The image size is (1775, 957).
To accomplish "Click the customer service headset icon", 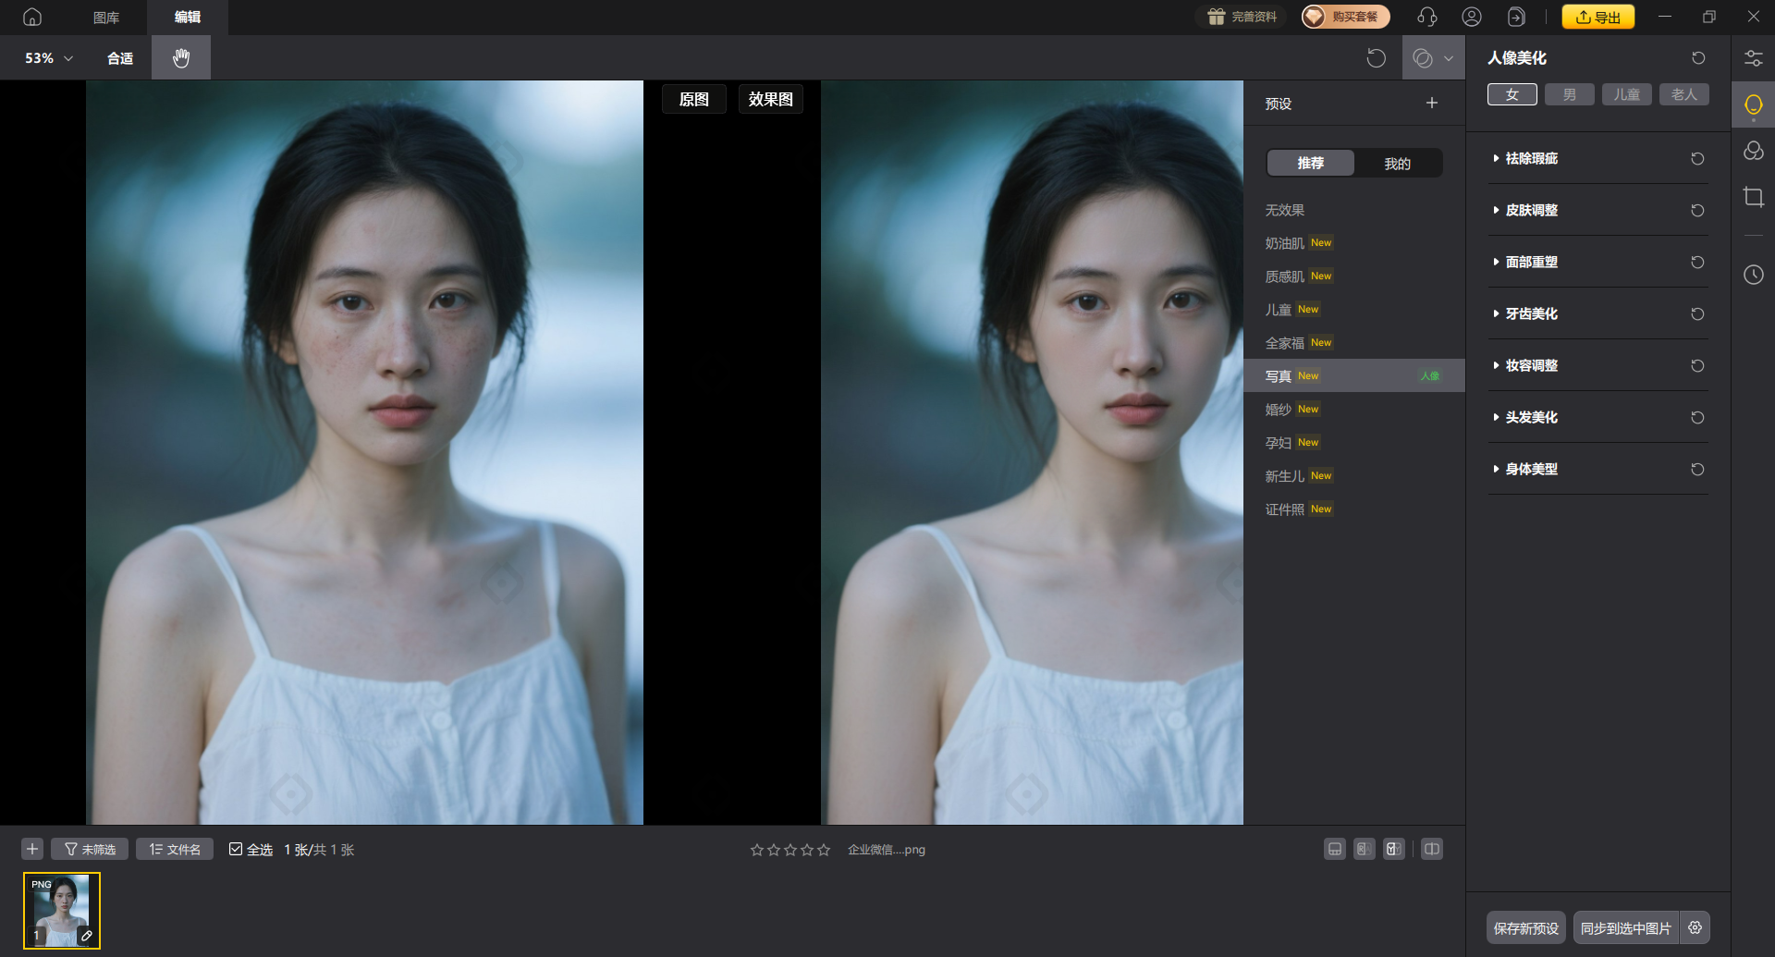I will tap(1426, 17).
